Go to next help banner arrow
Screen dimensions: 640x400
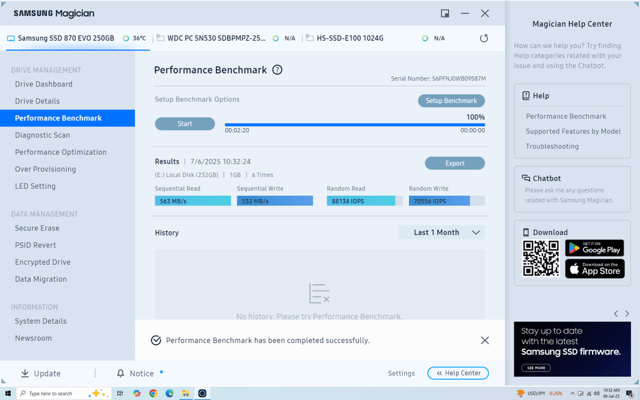pyautogui.click(x=627, y=314)
